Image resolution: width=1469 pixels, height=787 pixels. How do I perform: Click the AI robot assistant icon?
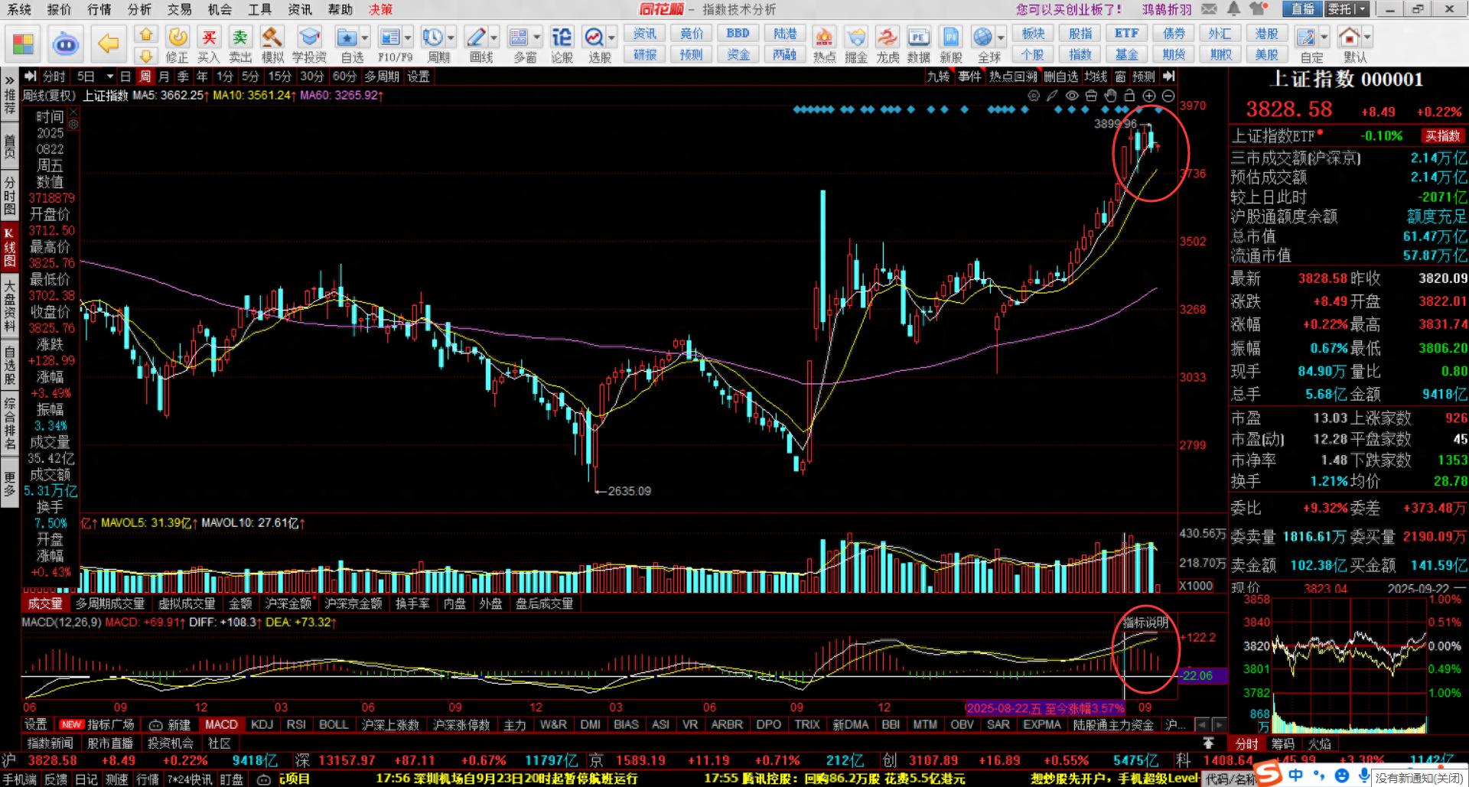(x=66, y=44)
